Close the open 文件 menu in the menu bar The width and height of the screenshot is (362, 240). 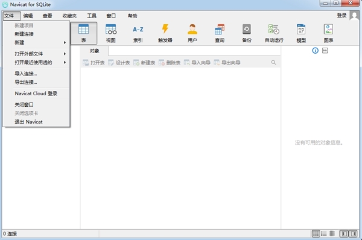coord(12,16)
